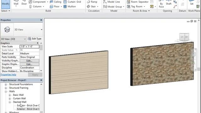The height and width of the screenshot is (113, 201).
Task: Expand the Basic Wall node
Action: pos(10,95)
